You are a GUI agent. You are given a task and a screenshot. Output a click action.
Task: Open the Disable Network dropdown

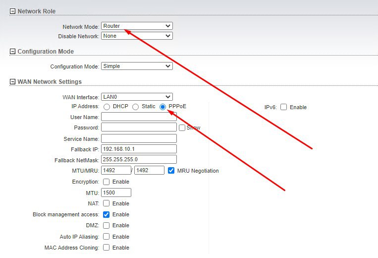[137, 36]
